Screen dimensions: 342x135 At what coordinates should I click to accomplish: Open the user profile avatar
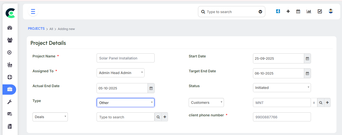click(331, 11)
